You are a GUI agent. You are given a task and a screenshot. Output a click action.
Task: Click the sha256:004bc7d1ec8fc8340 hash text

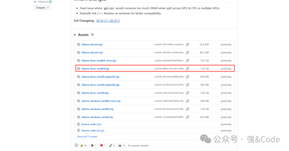point(169,69)
